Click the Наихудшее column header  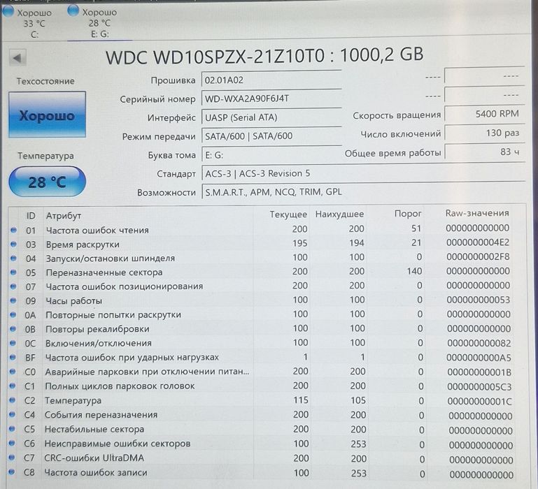click(339, 214)
